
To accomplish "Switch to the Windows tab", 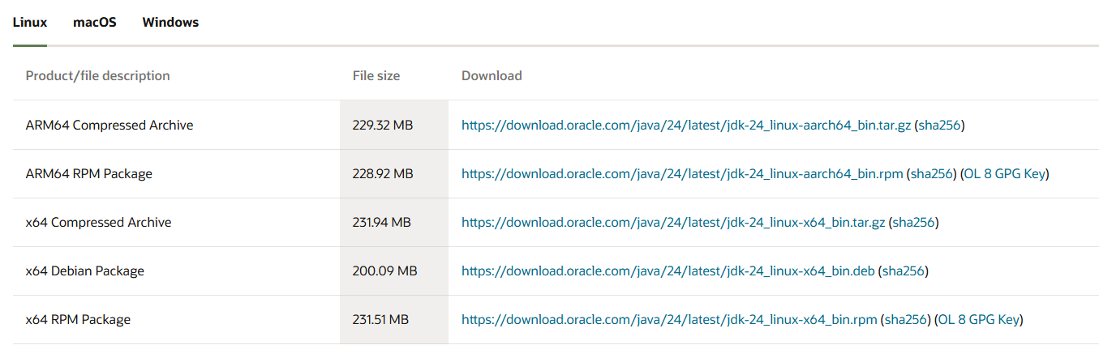I will [170, 23].
